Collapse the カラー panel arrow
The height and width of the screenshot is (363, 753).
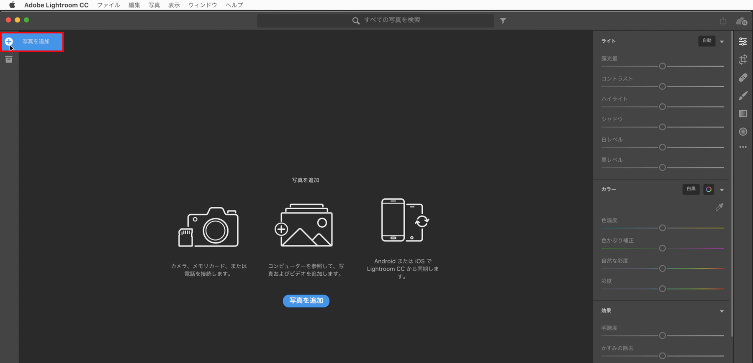click(x=722, y=190)
